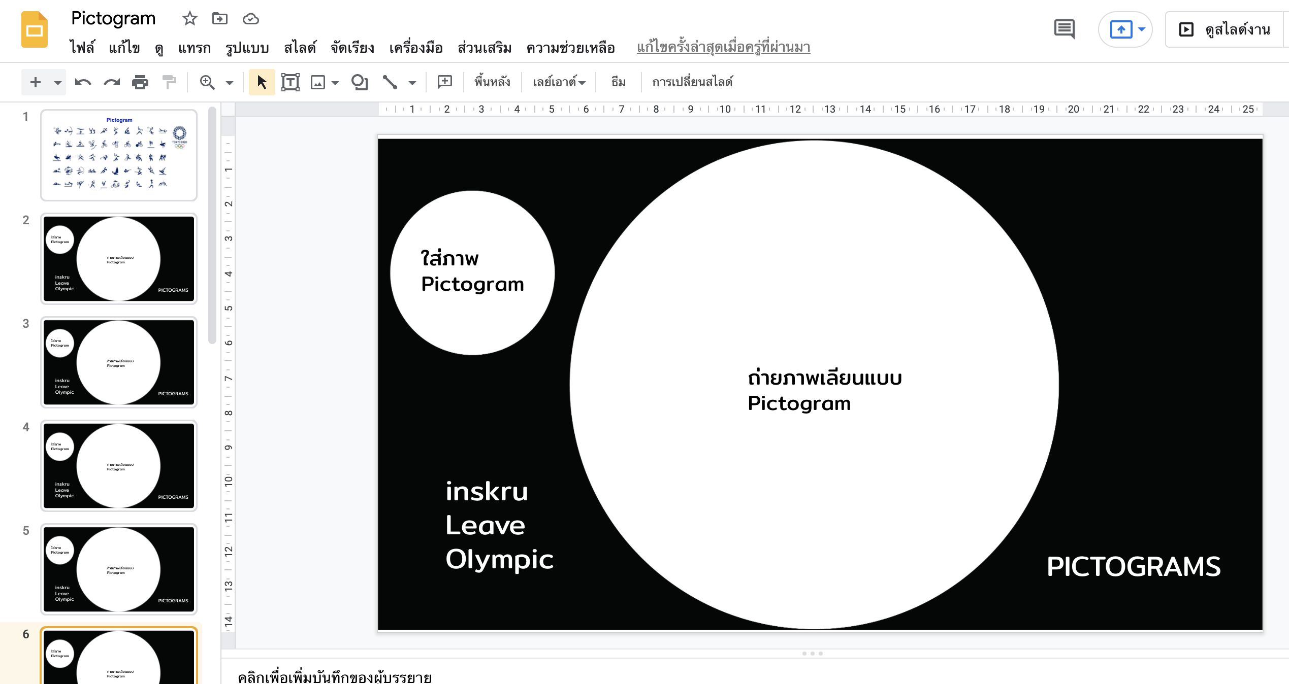This screenshot has width=1289, height=684.
Task: Add a comment to the slide
Action: 444,82
